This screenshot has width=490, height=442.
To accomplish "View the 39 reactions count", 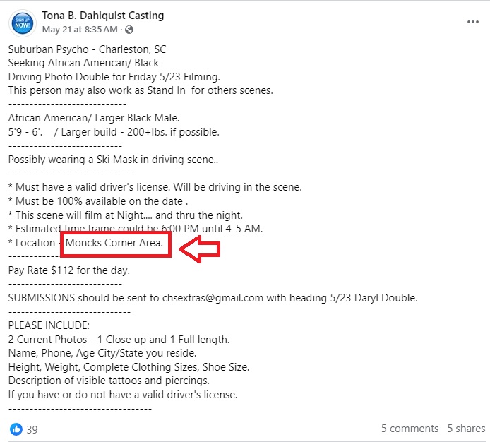I will (32, 429).
